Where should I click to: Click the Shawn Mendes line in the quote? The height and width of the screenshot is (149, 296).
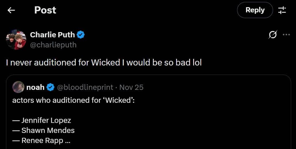[x=43, y=130]
